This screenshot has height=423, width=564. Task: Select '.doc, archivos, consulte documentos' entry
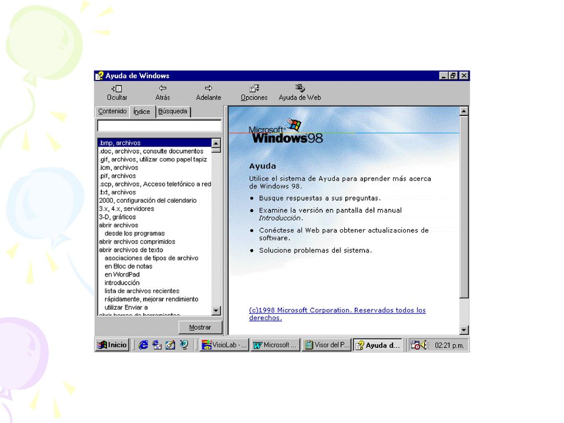coord(155,151)
